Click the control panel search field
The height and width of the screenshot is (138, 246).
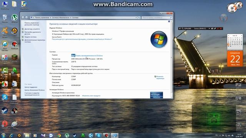[x=157, y=18]
